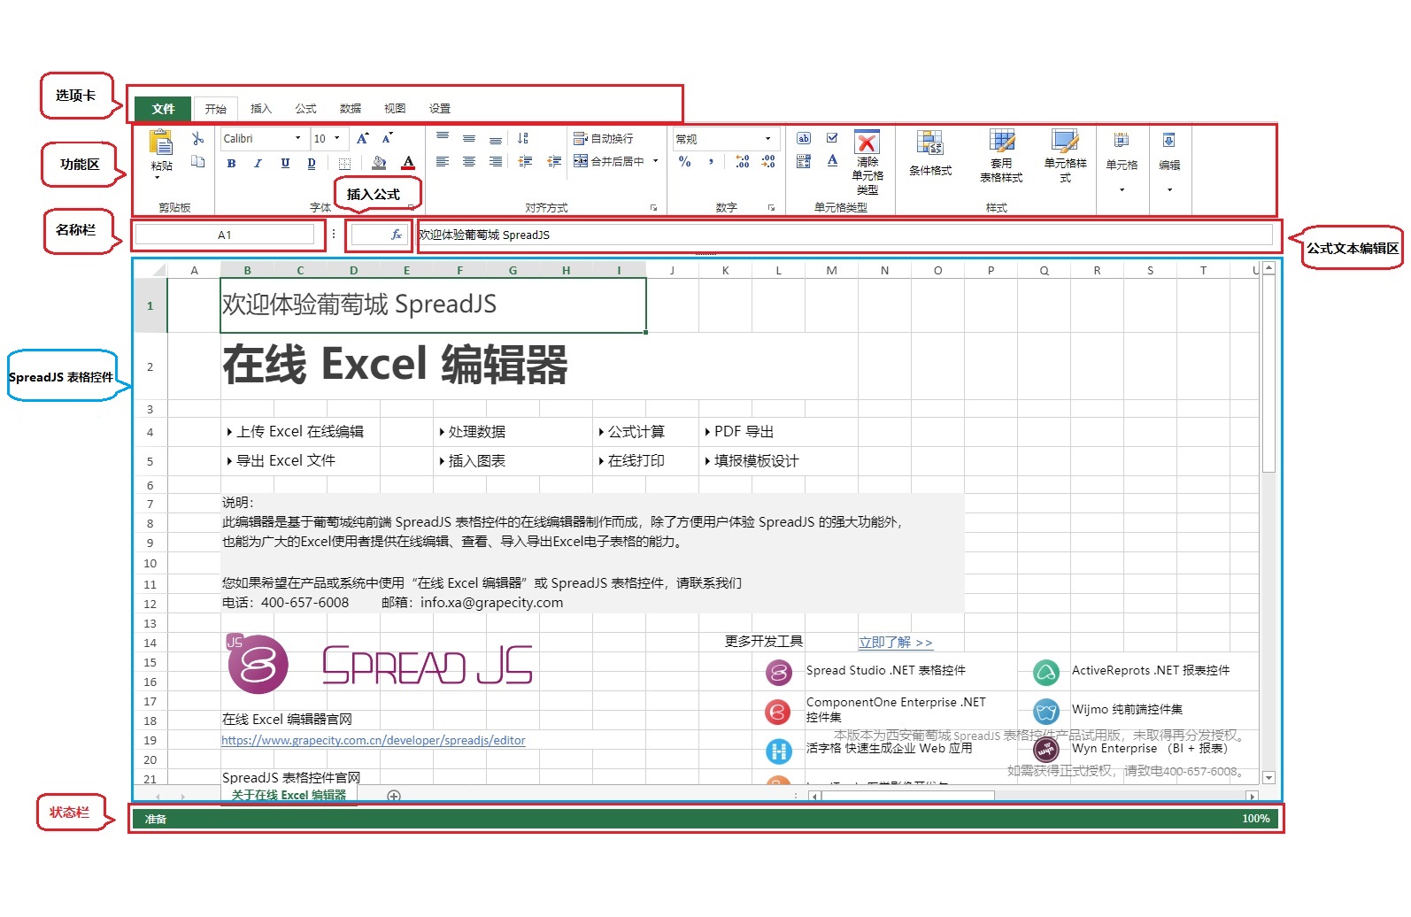Cut selection with the scissors icon
1411x917 pixels.
coord(198,139)
